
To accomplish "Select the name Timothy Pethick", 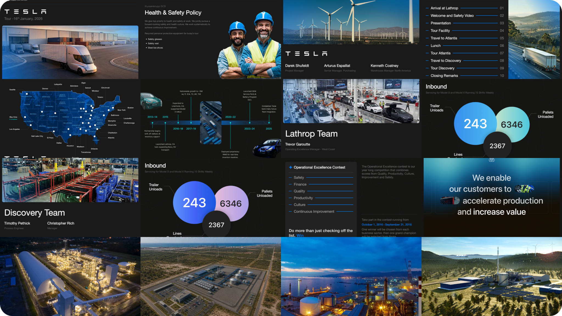I will click(17, 223).
